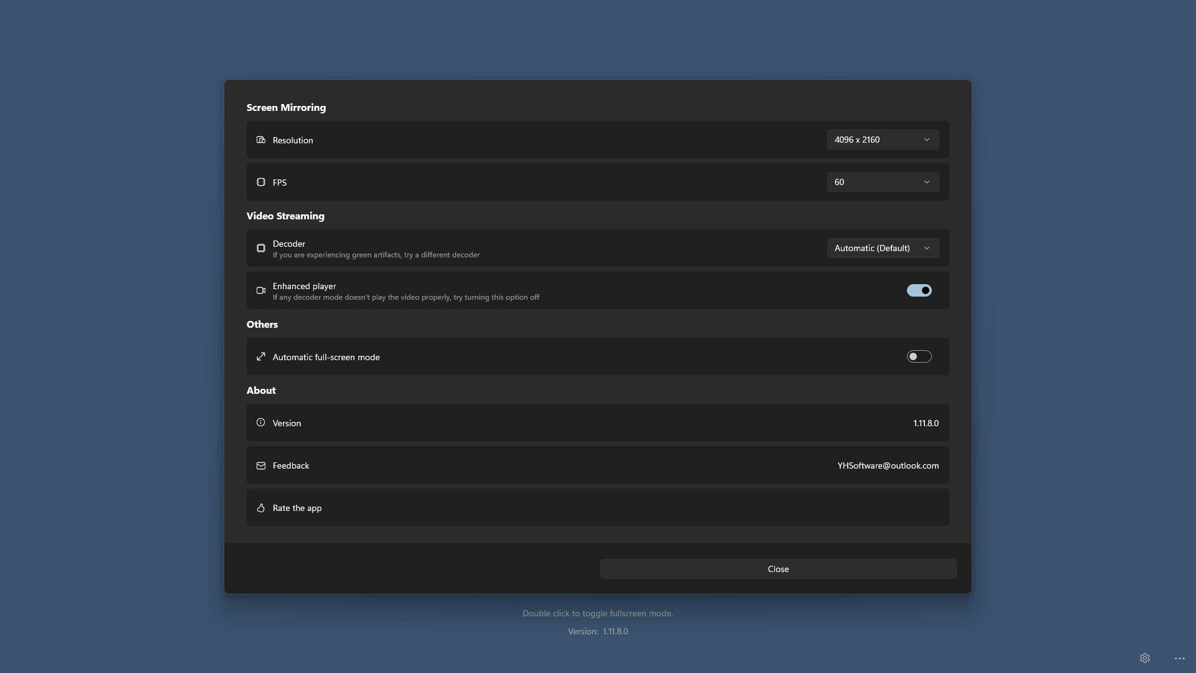Screen dimensions: 1196x673
Task: Expand the Decoder selection dropdown
Action: pyautogui.click(x=883, y=248)
